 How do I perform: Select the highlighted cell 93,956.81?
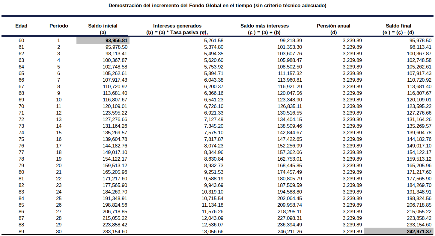[103, 40]
